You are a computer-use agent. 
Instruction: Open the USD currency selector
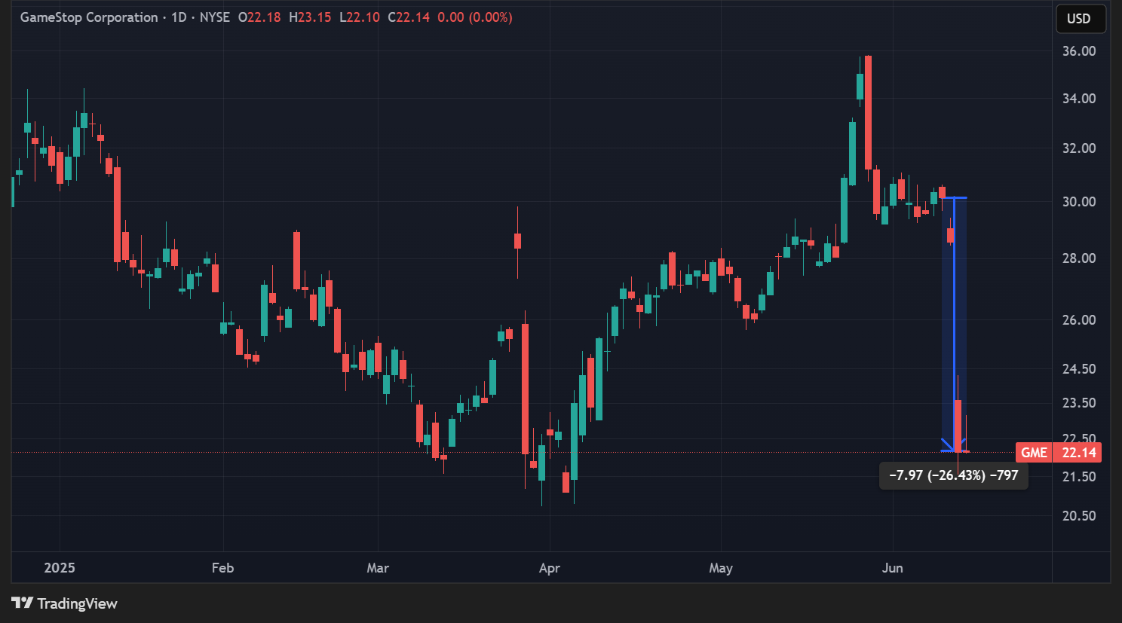point(1081,19)
